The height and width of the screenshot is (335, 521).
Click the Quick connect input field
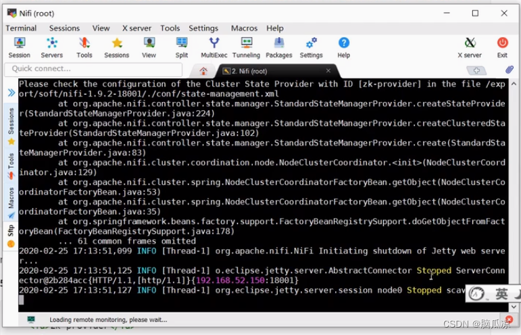pos(93,69)
